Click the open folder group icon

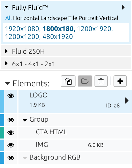[85, 81]
